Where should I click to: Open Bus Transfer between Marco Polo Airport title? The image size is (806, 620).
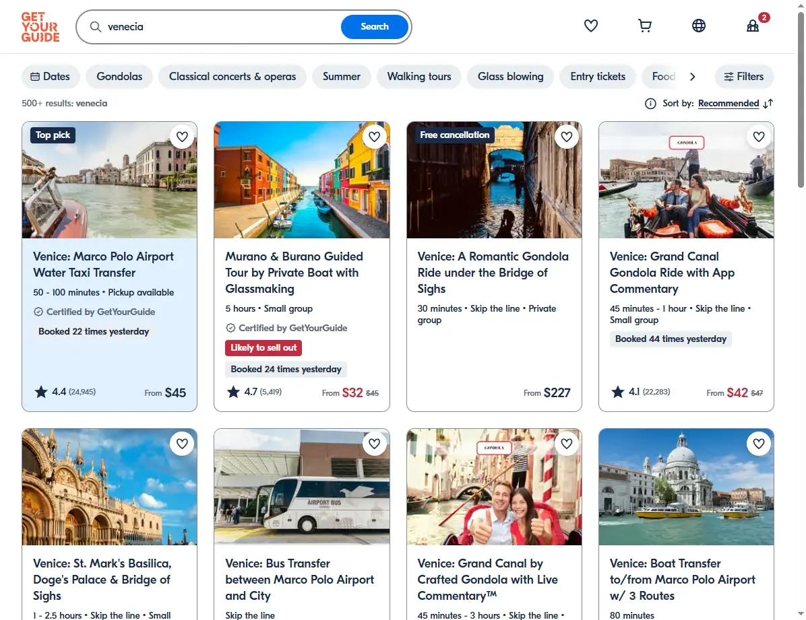(300, 580)
